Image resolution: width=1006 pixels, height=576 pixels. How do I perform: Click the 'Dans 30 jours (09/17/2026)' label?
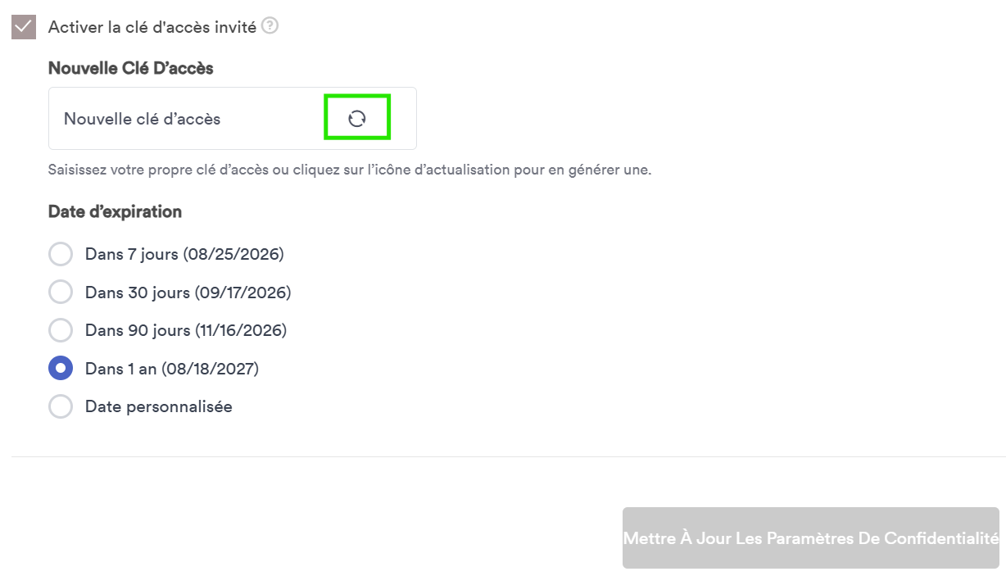[188, 292]
